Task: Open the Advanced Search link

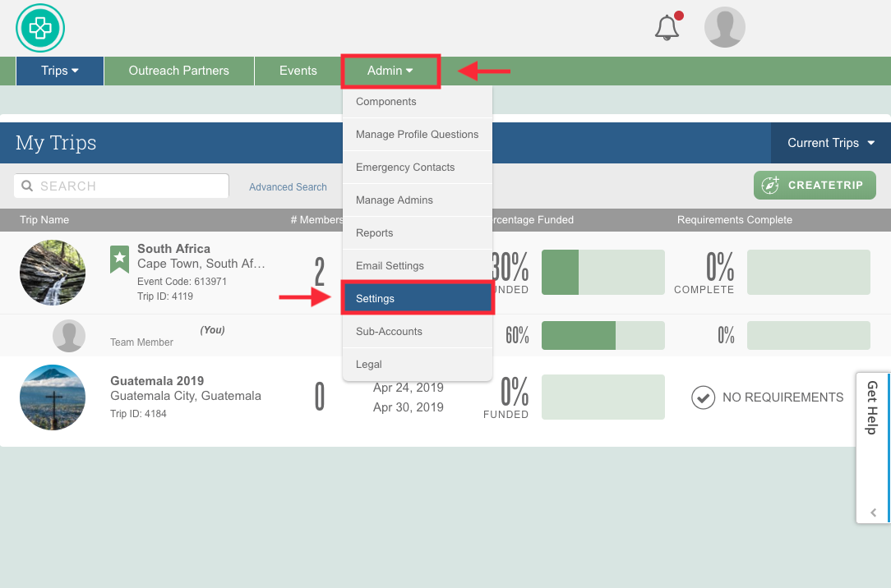Action: [x=288, y=187]
